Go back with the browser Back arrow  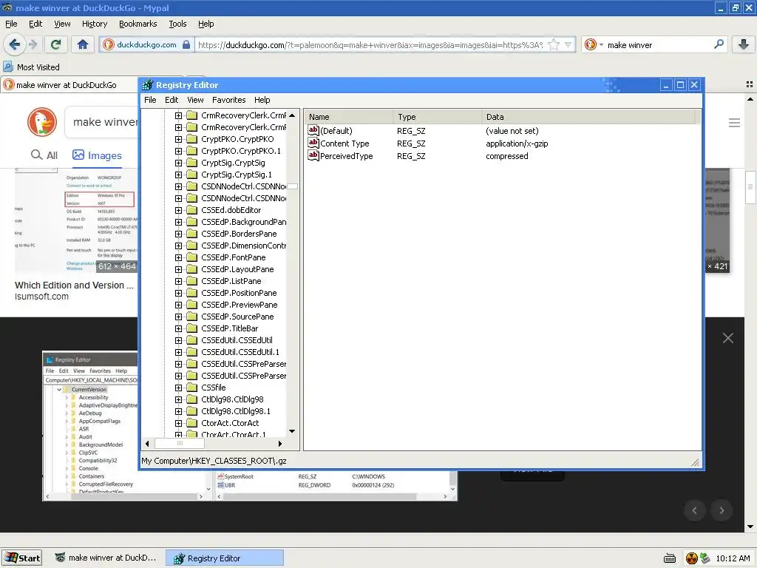[x=14, y=45]
